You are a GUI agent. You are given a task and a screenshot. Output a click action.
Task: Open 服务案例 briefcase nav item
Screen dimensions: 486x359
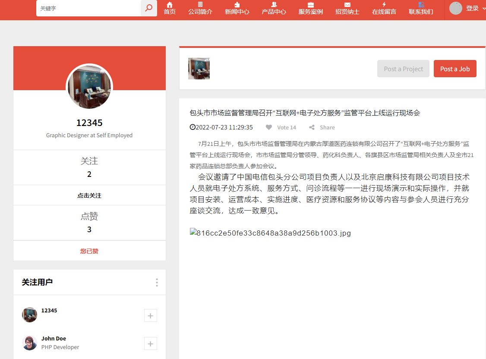tap(311, 8)
